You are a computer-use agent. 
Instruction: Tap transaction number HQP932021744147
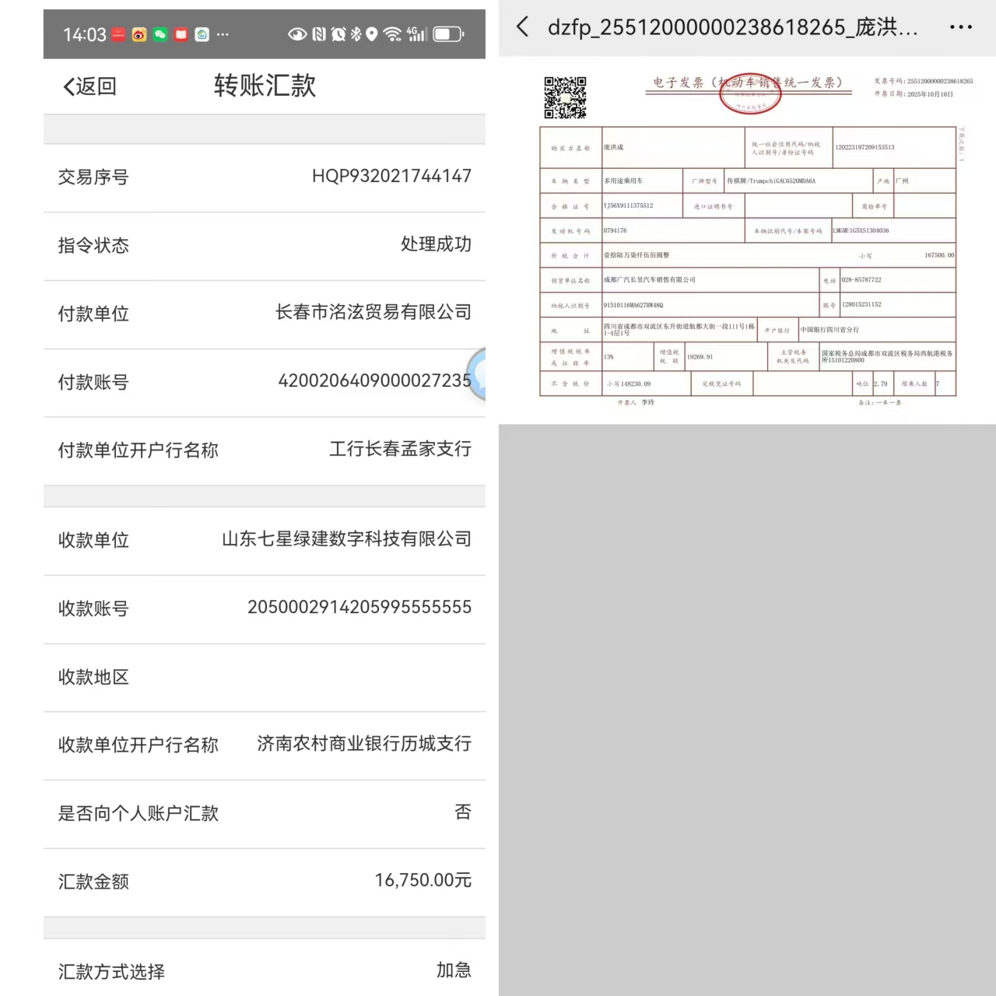tap(391, 177)
